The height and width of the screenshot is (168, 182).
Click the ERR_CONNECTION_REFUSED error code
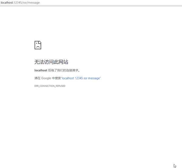(x=50, y=86)
